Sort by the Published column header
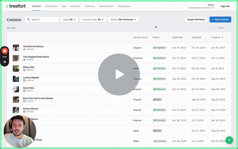 [177, 37]
